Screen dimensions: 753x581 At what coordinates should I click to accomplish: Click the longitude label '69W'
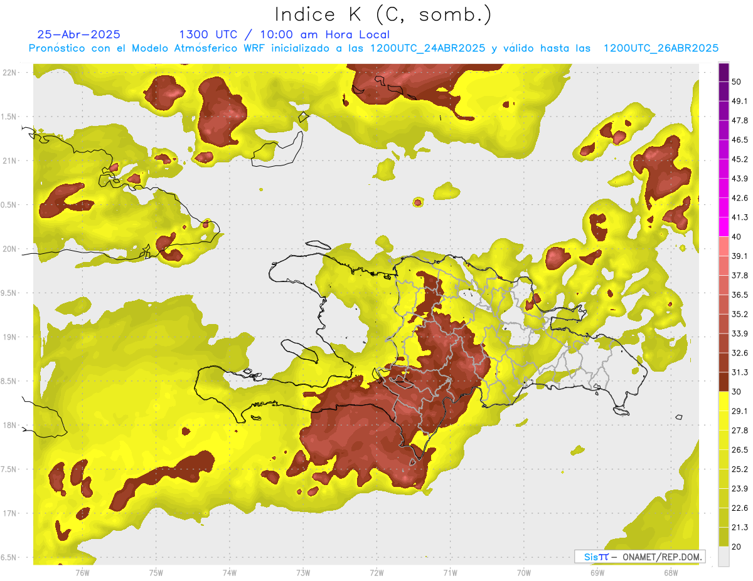597,573
